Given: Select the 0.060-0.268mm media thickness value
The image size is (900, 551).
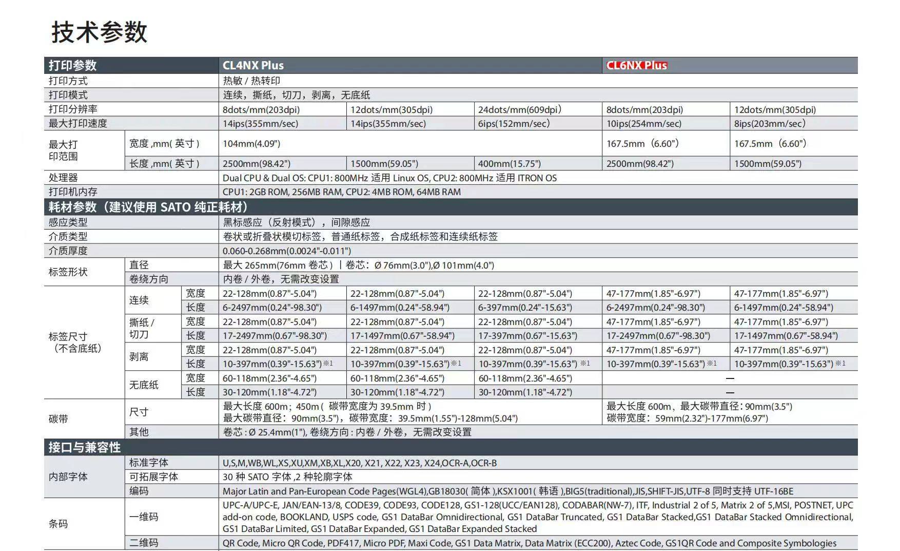Looking at the screenshot, I should 287,251.
